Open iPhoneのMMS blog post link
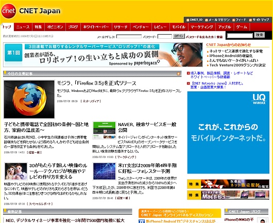Image resolution: width=273 pixels, height=223 pixels. click(x=239, y=219)
